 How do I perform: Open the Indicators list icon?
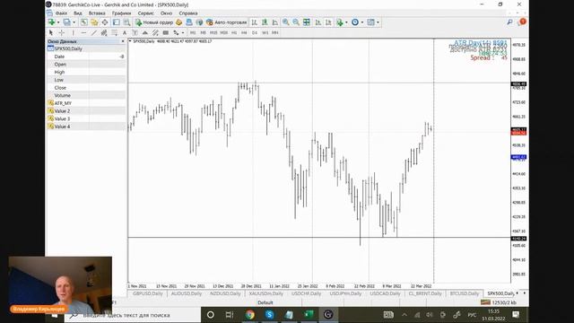tap(340, 22)
